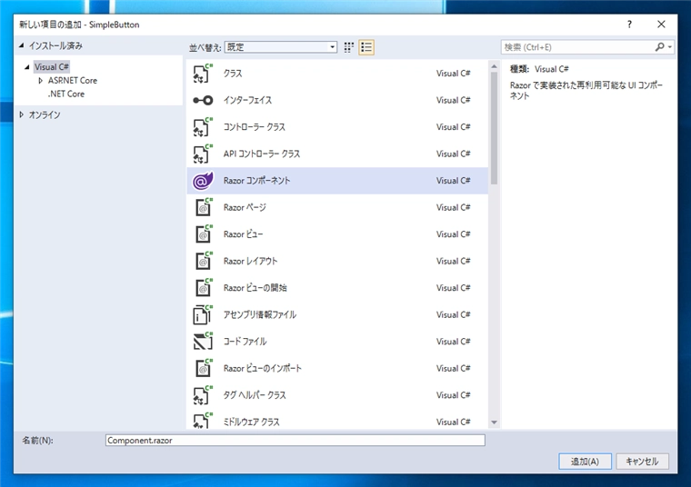691x487 pixels.
Task: Select the インターフェイス template icon
Action: point(203,100)
